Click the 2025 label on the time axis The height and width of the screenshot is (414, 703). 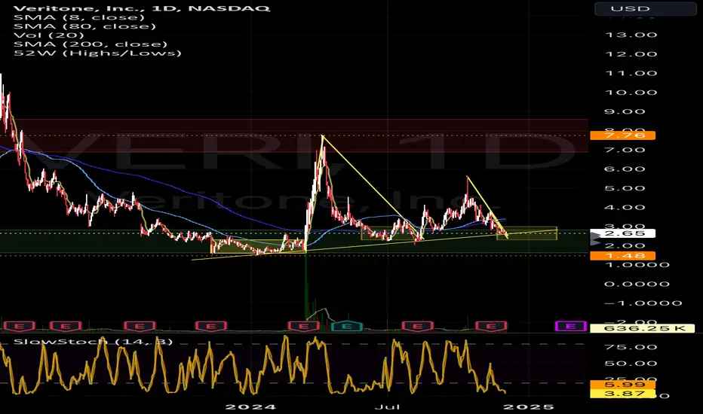529,406
